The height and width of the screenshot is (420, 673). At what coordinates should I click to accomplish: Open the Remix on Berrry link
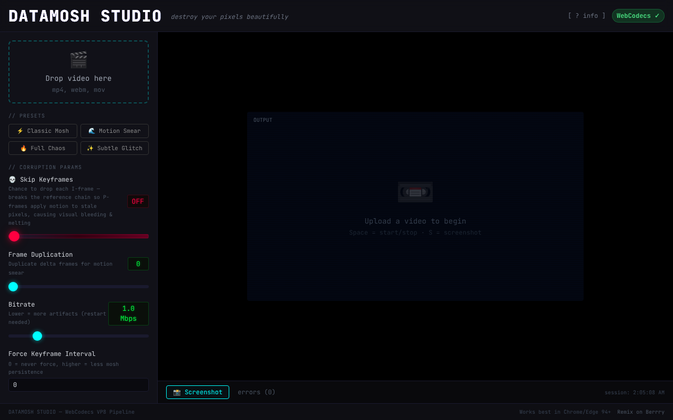[640, 412]
